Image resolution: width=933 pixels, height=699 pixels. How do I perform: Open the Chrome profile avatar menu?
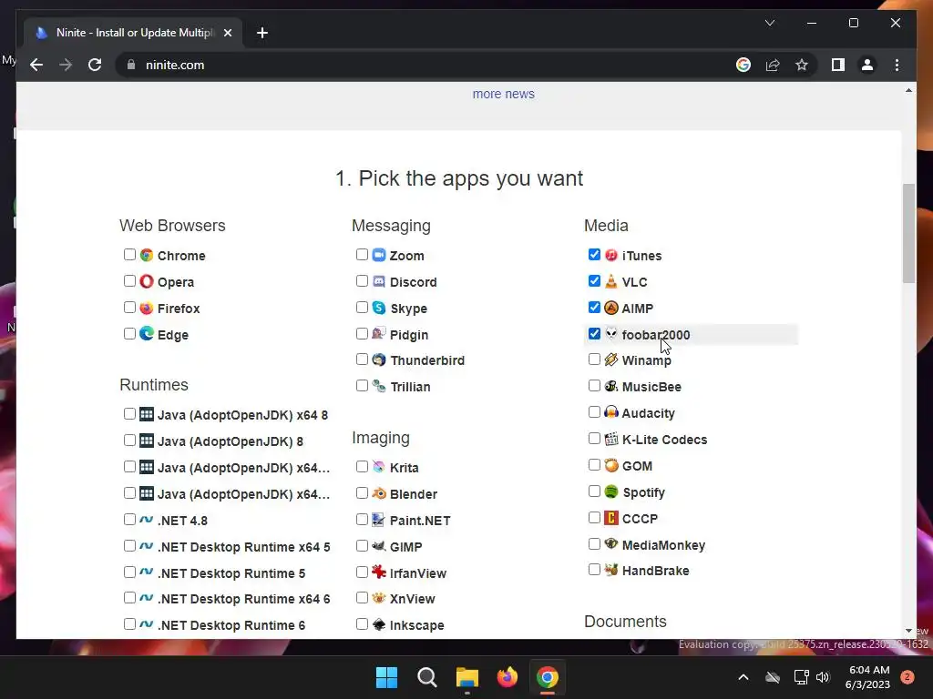(867, 65)
